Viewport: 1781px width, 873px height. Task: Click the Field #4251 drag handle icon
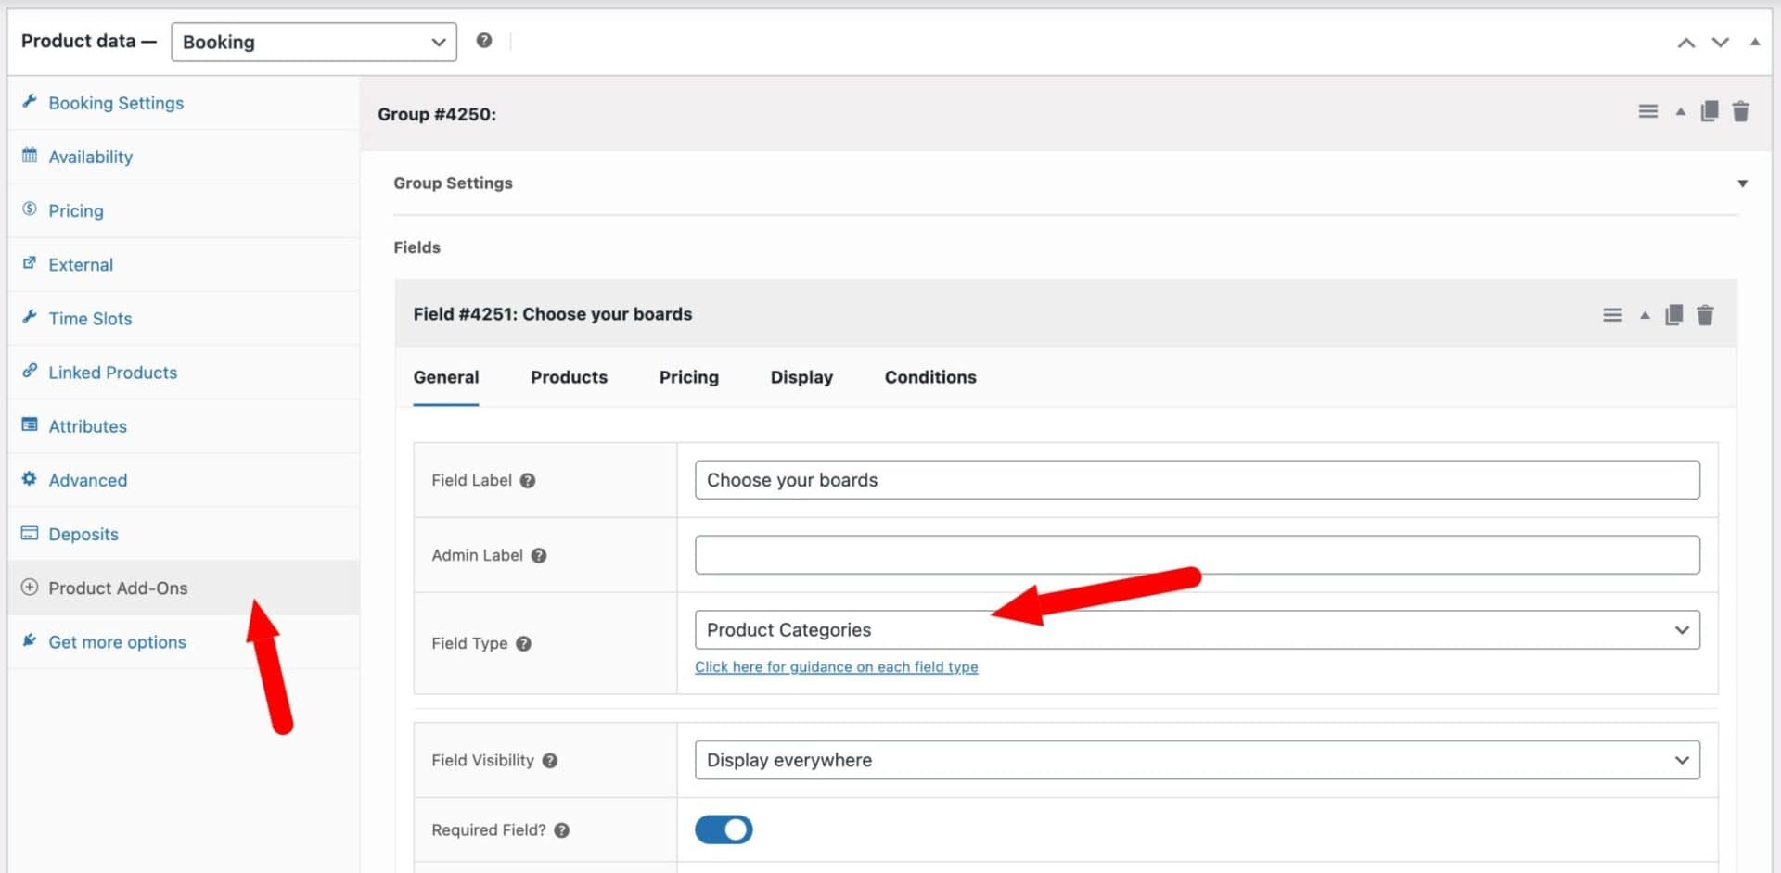pos(1613,315)
